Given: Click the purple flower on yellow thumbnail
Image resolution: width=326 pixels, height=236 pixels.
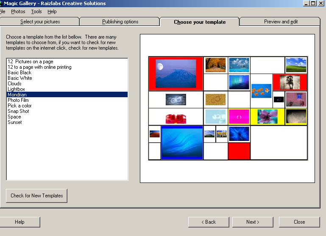Looking at the screenshot, I should click(267, 117).
